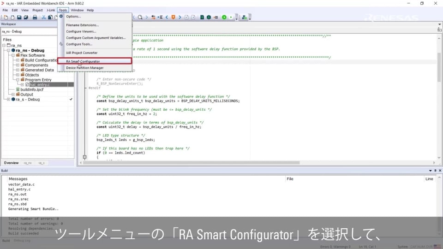The width and height of the screenshot is (443, 249).
Task: Open IAR Project Converter menu item
Action: tap(82, 53)
